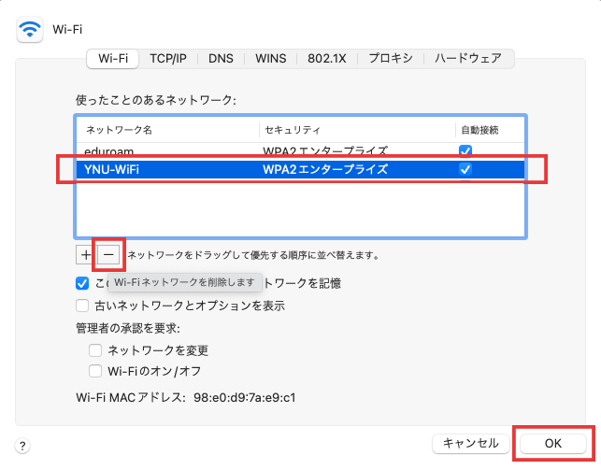This screenshot has width=601, height=470.
Task: Click the Wi-Fi icon in the header
Action: point(31,28)
